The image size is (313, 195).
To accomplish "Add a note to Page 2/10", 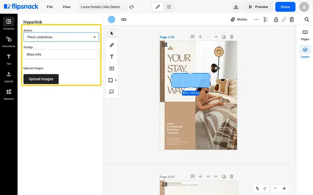I will [193, 176].
